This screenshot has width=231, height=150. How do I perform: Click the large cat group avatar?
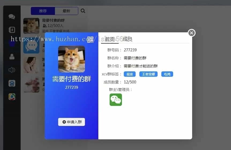[x=72, y=59]
